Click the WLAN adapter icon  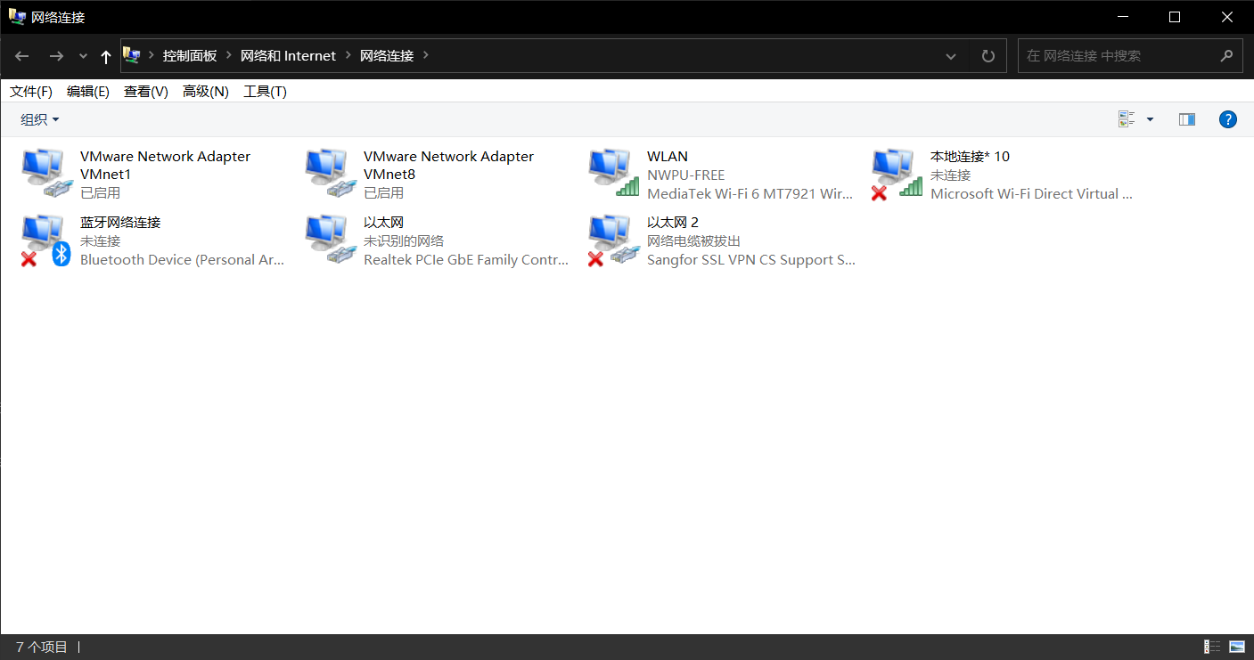(x=612, y=173)
